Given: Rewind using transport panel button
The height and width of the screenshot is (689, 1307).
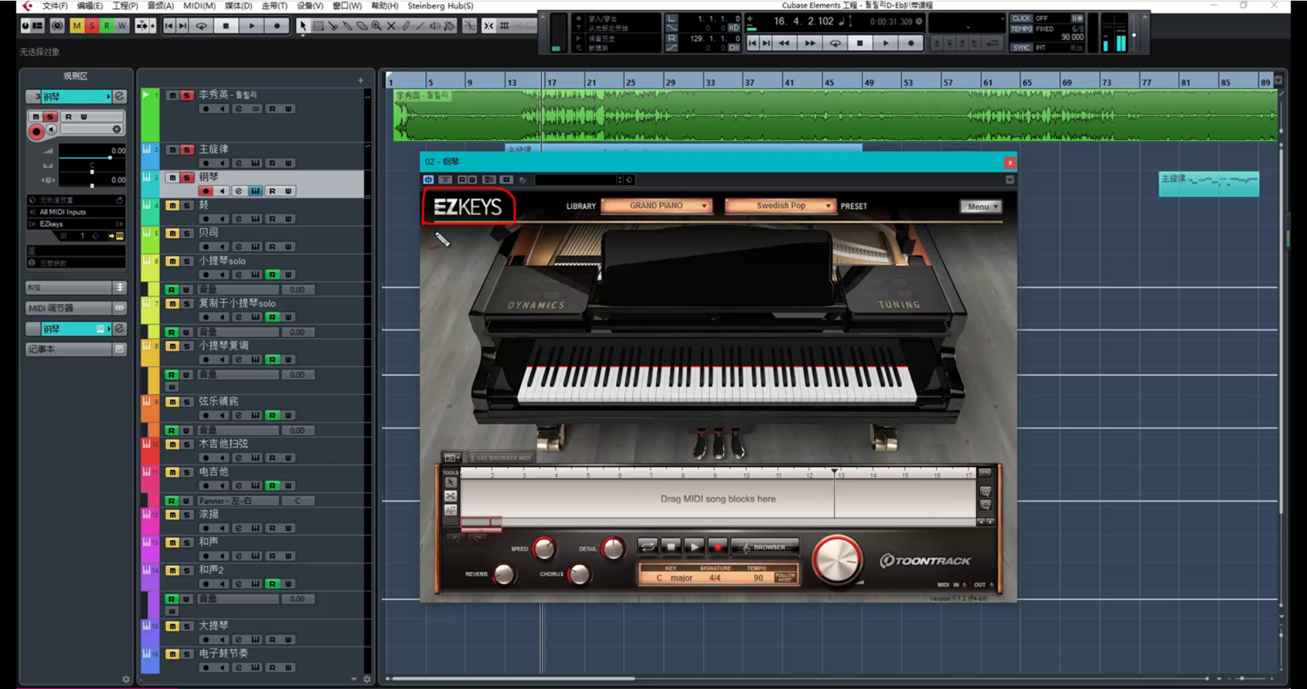Looking at the screenshot, I should (x=784, y=43).
